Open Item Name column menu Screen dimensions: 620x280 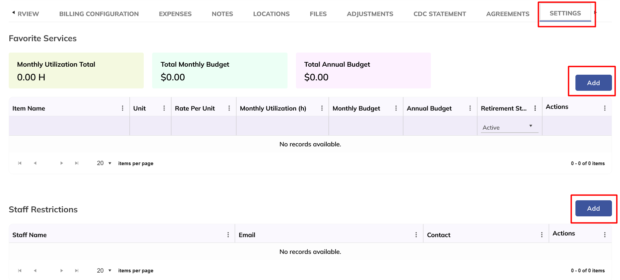(123, 108)
